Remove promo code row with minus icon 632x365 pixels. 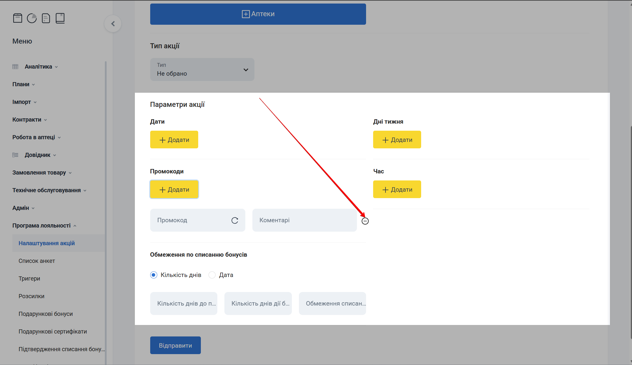[365, 221]
